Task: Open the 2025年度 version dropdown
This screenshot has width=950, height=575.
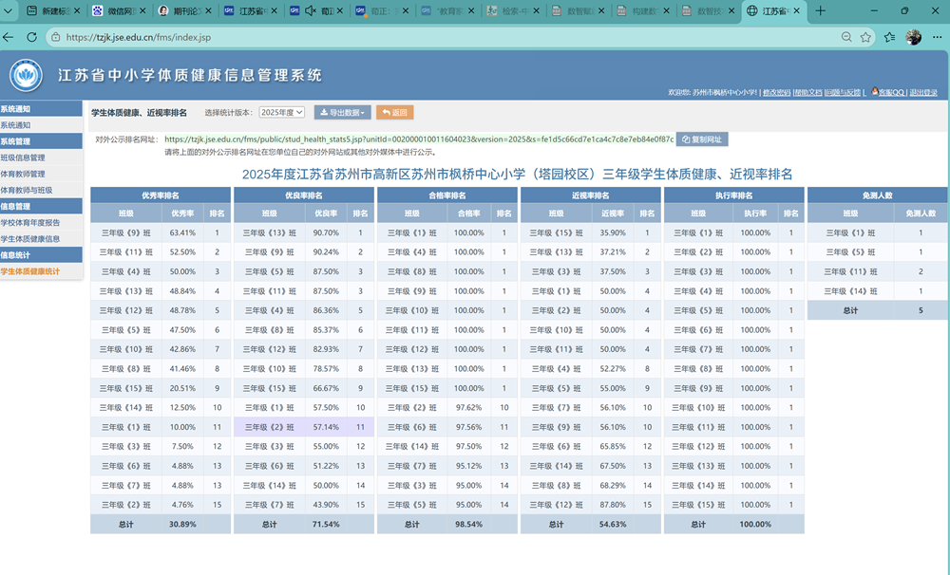Action: coord(282,113)
